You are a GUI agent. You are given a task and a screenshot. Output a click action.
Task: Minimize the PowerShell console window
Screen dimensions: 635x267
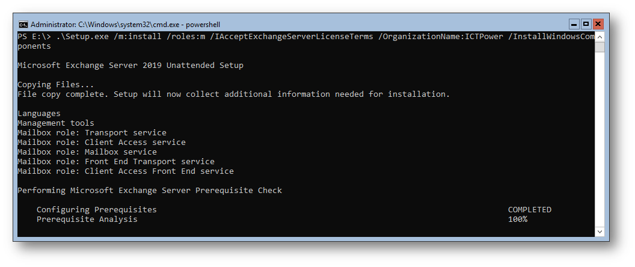(574, 24)
